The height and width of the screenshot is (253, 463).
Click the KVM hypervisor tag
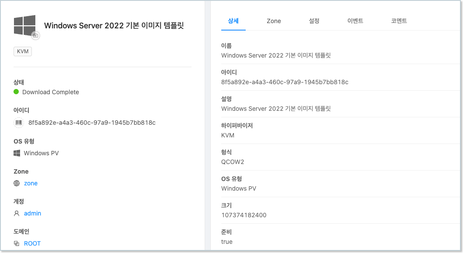coord(23,51)
